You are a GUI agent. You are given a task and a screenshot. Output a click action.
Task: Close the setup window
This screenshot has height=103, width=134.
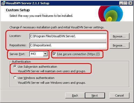[131, 3]
